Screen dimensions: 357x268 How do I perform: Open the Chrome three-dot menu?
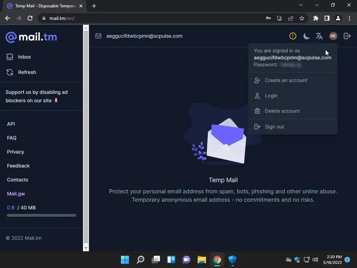(349, 18)
